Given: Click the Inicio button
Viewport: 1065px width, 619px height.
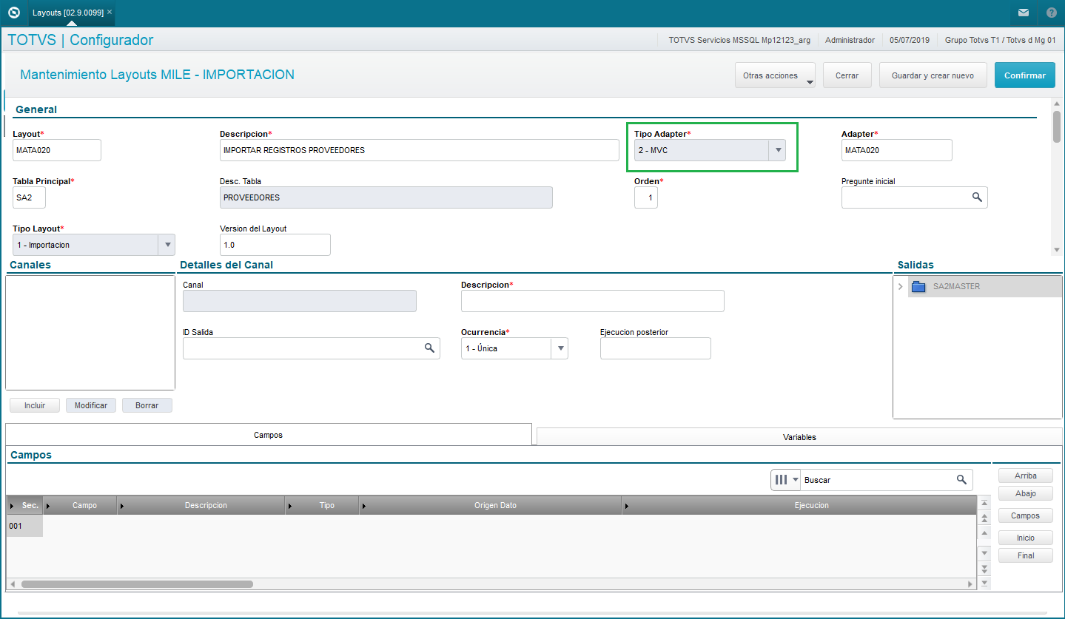Looking at the screenshot, I should 1026,538.
